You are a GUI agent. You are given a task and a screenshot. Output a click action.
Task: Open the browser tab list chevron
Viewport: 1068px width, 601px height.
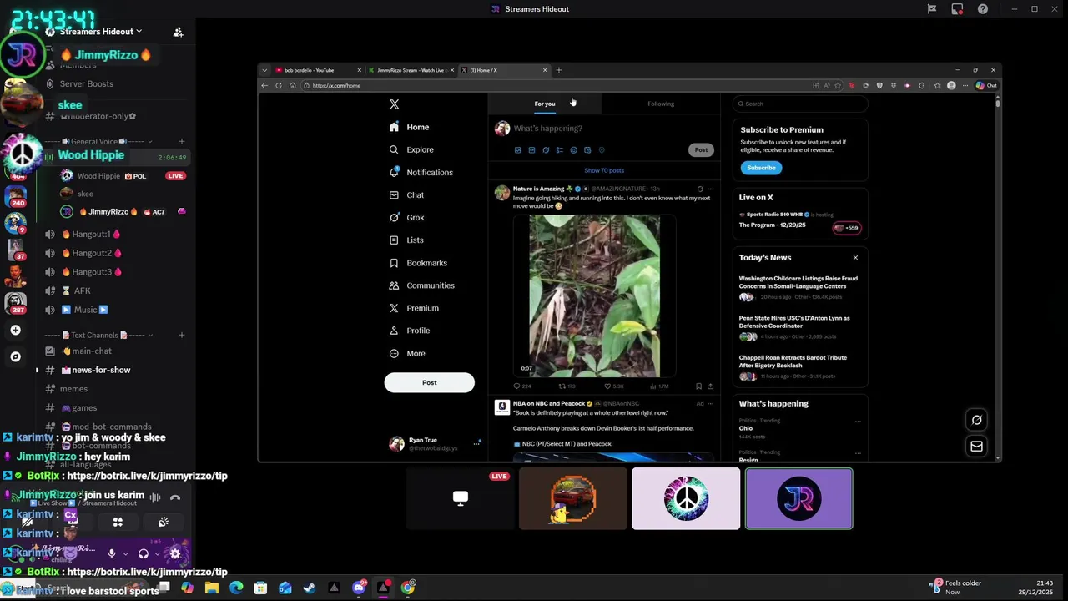pos(264,70)
